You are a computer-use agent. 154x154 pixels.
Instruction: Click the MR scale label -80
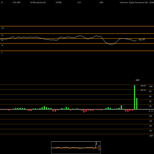(x=150, y=131)
